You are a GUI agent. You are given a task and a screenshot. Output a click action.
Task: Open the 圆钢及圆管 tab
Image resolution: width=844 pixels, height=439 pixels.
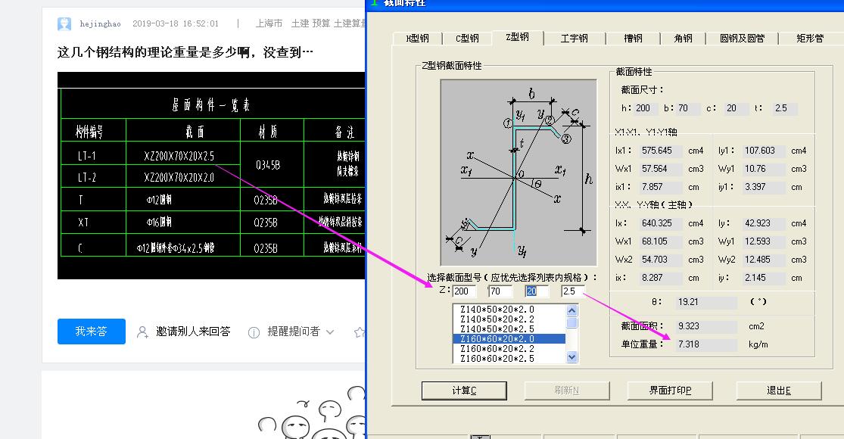743,38
